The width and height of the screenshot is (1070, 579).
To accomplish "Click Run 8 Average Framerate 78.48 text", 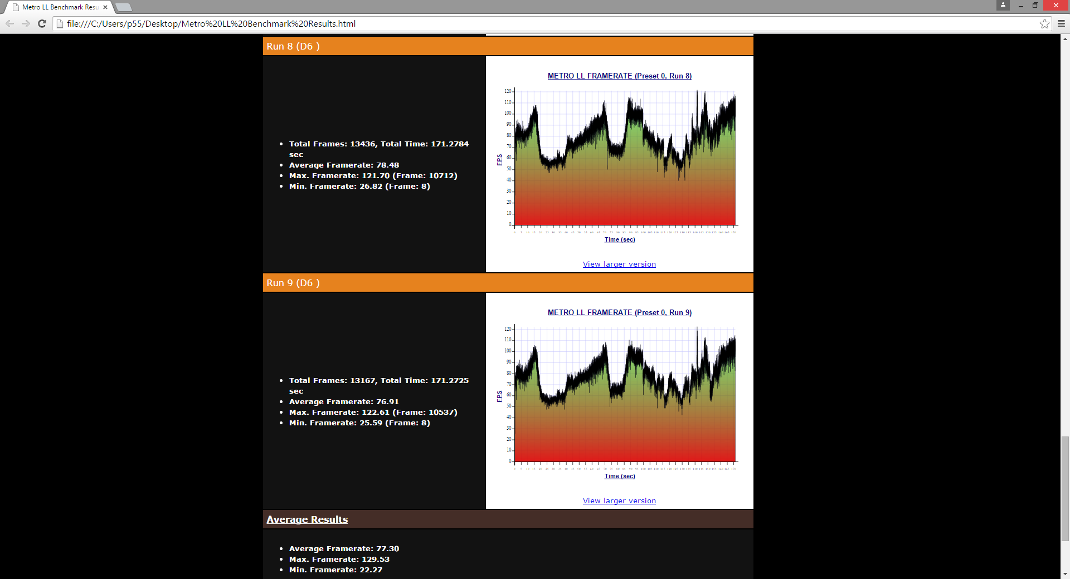I will click(x=344, y=165).
